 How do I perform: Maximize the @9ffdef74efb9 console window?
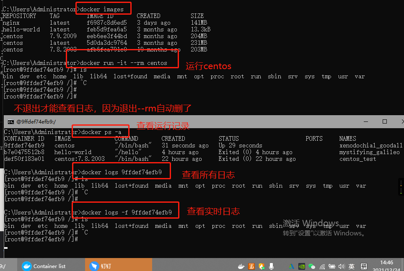[385, 121]
